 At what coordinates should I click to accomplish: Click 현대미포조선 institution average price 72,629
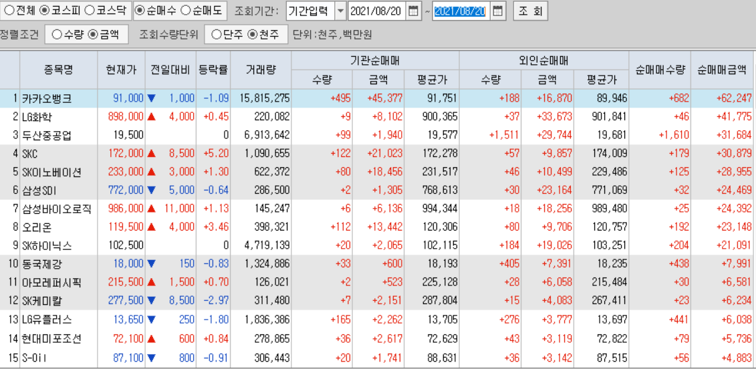click(x=441, y=339)
